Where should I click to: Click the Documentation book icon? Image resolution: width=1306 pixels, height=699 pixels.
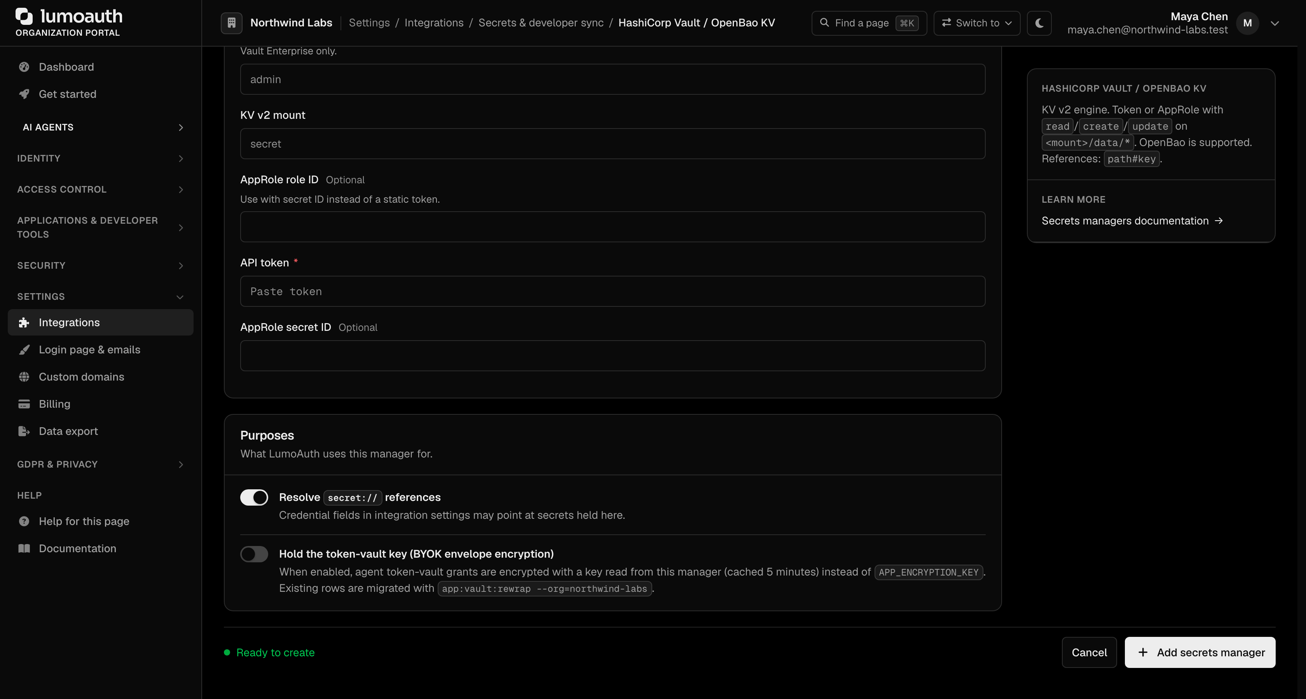24,549
